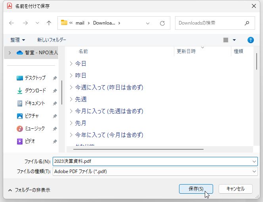
Task: Expand the 智宣 - NPO法人 OneDrive node
Action: tap(10, 53)
